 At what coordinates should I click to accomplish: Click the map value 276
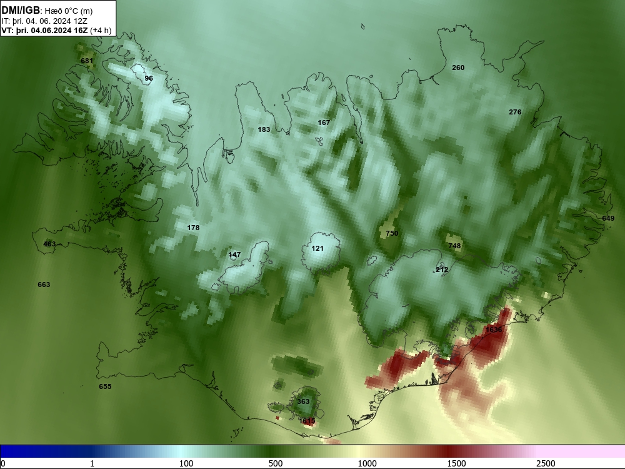515,112
